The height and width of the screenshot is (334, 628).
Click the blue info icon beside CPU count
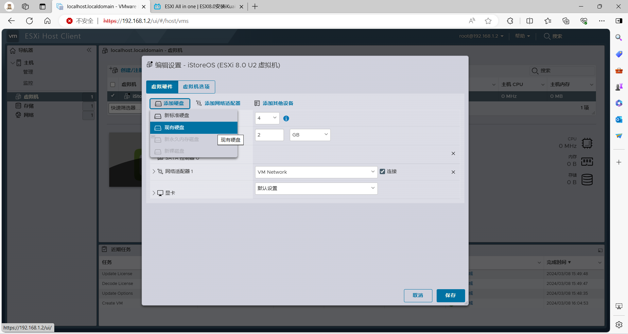click(x=286, y=118)
